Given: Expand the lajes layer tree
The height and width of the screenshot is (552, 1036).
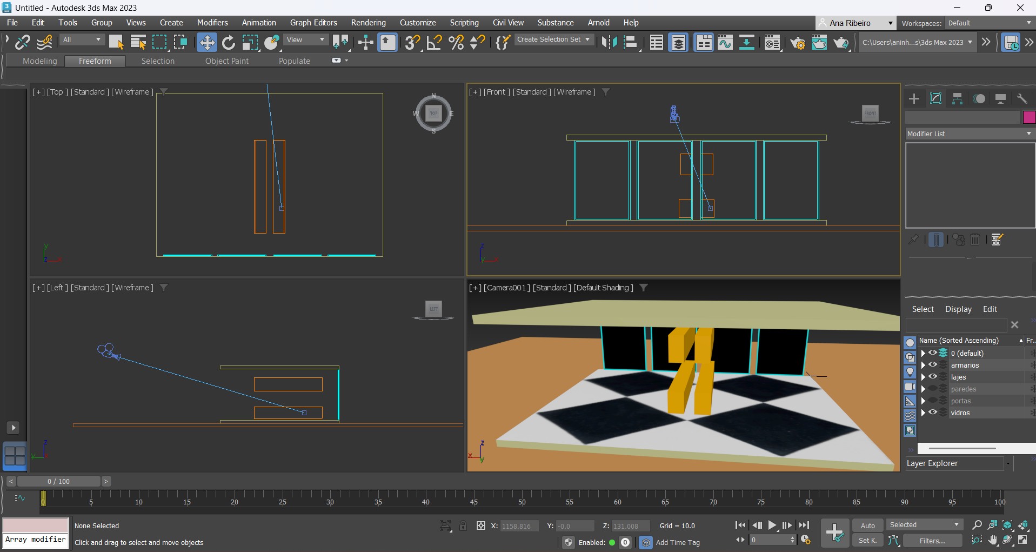Looking at the screenshot, I should pyautogui.click(x=923, y=377).
